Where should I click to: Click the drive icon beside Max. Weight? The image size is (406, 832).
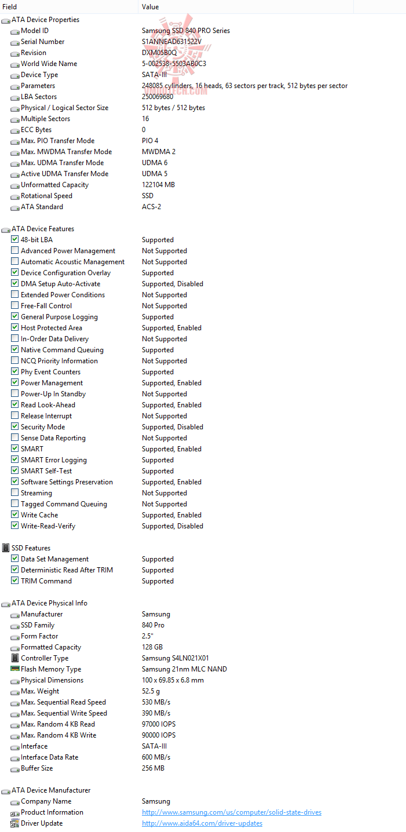(x=15, y=692)
